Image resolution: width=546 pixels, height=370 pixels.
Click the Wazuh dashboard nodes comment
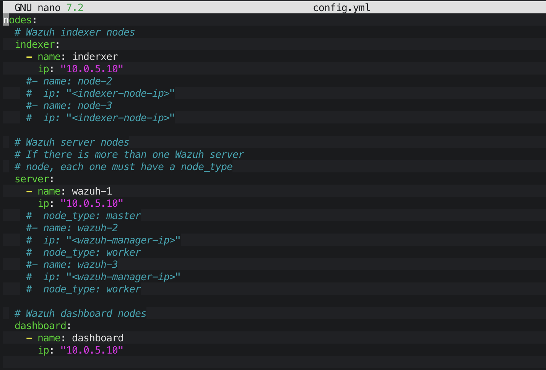pyautogui.click(x=80, y=313)
